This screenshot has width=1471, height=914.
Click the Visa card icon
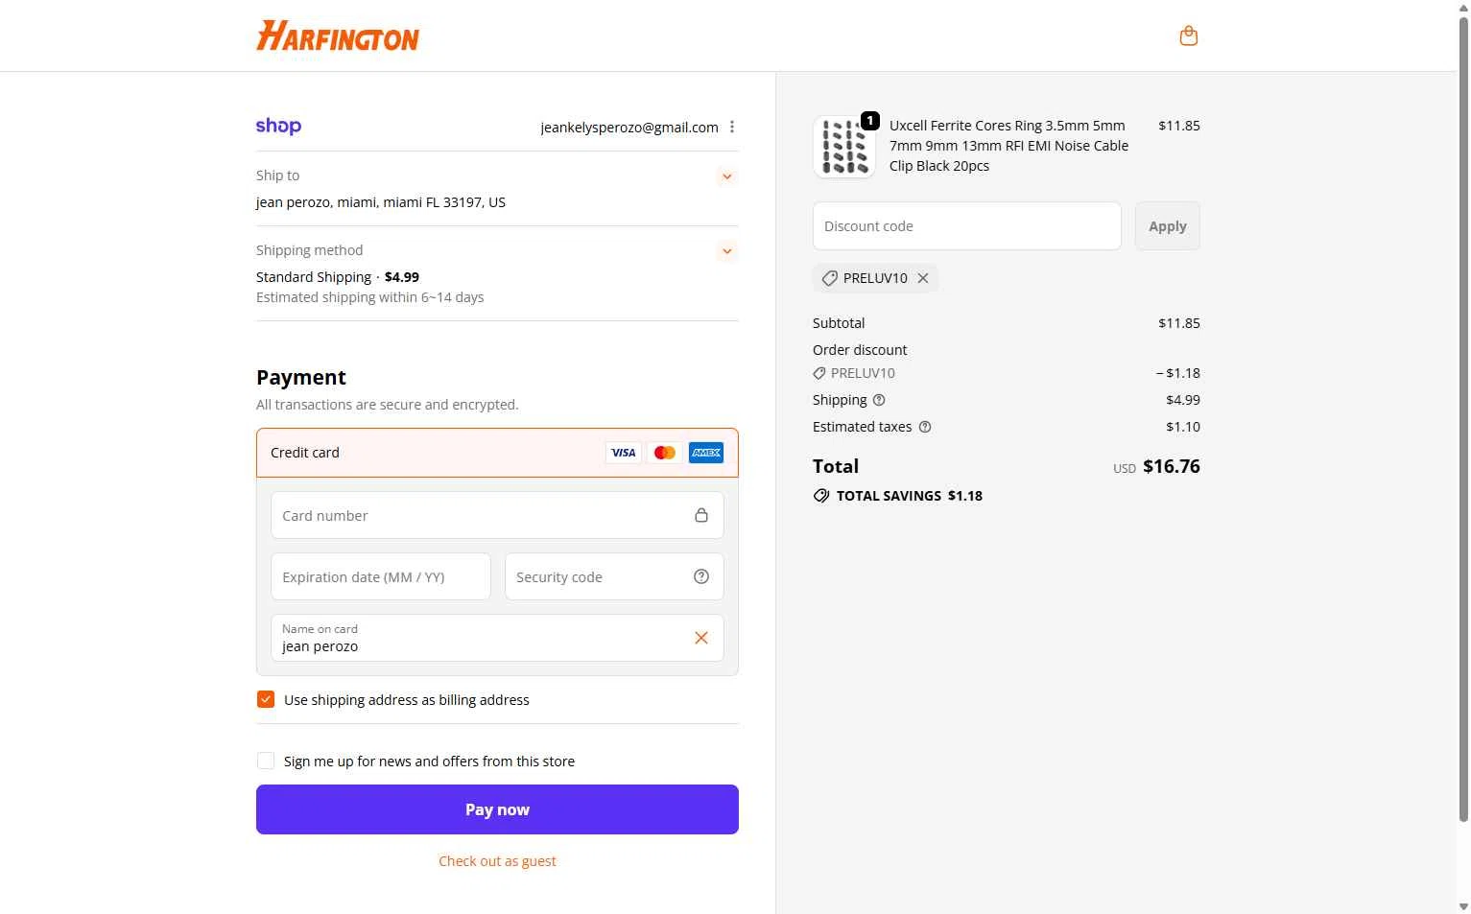coord(624,453)
